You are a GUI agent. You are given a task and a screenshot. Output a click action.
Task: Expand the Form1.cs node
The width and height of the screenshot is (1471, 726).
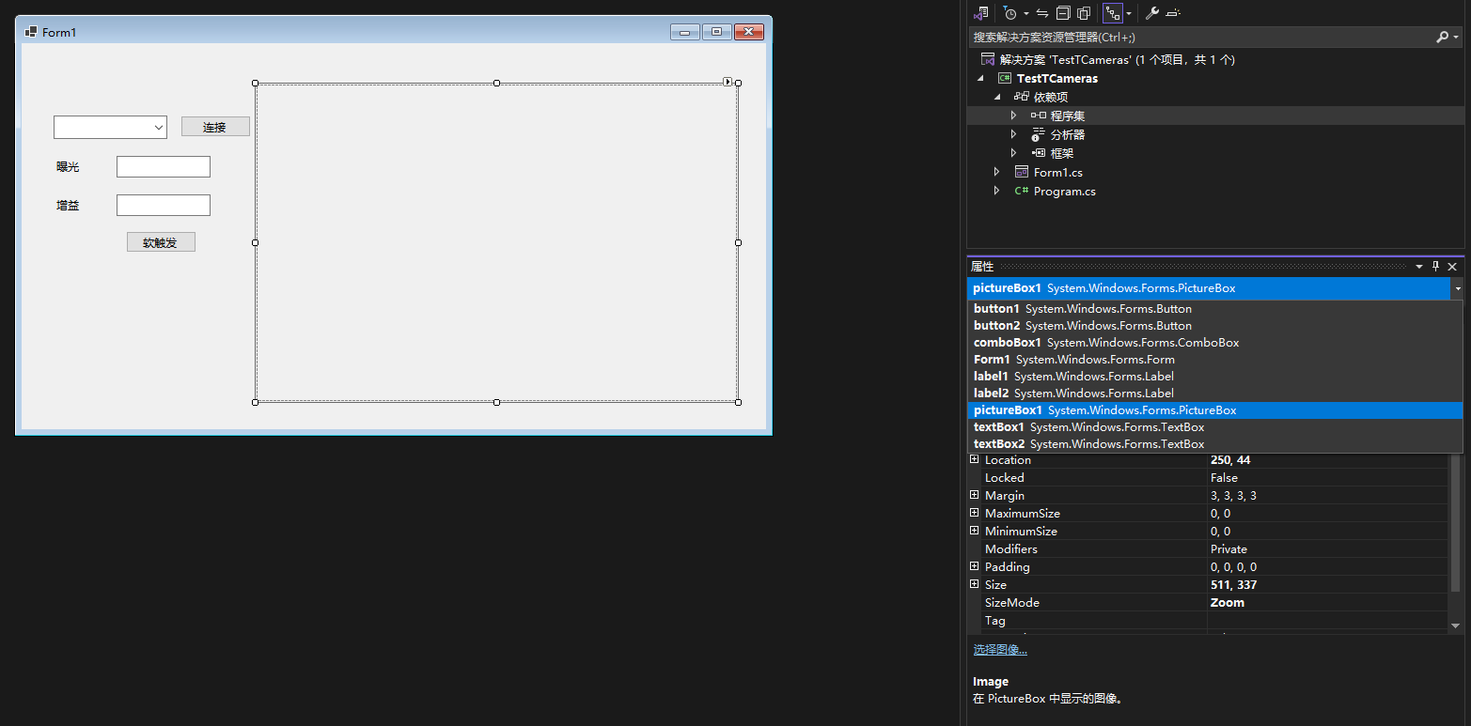(x=996, y=172)
